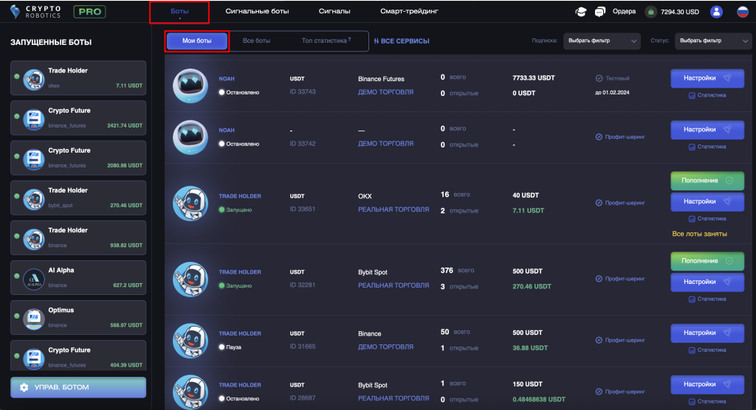The image size is (756, 410).
Task: Click РЕАЛЬНАЯ ТОРГОВЛЯ link for OKX
Action: pos(394,209)
